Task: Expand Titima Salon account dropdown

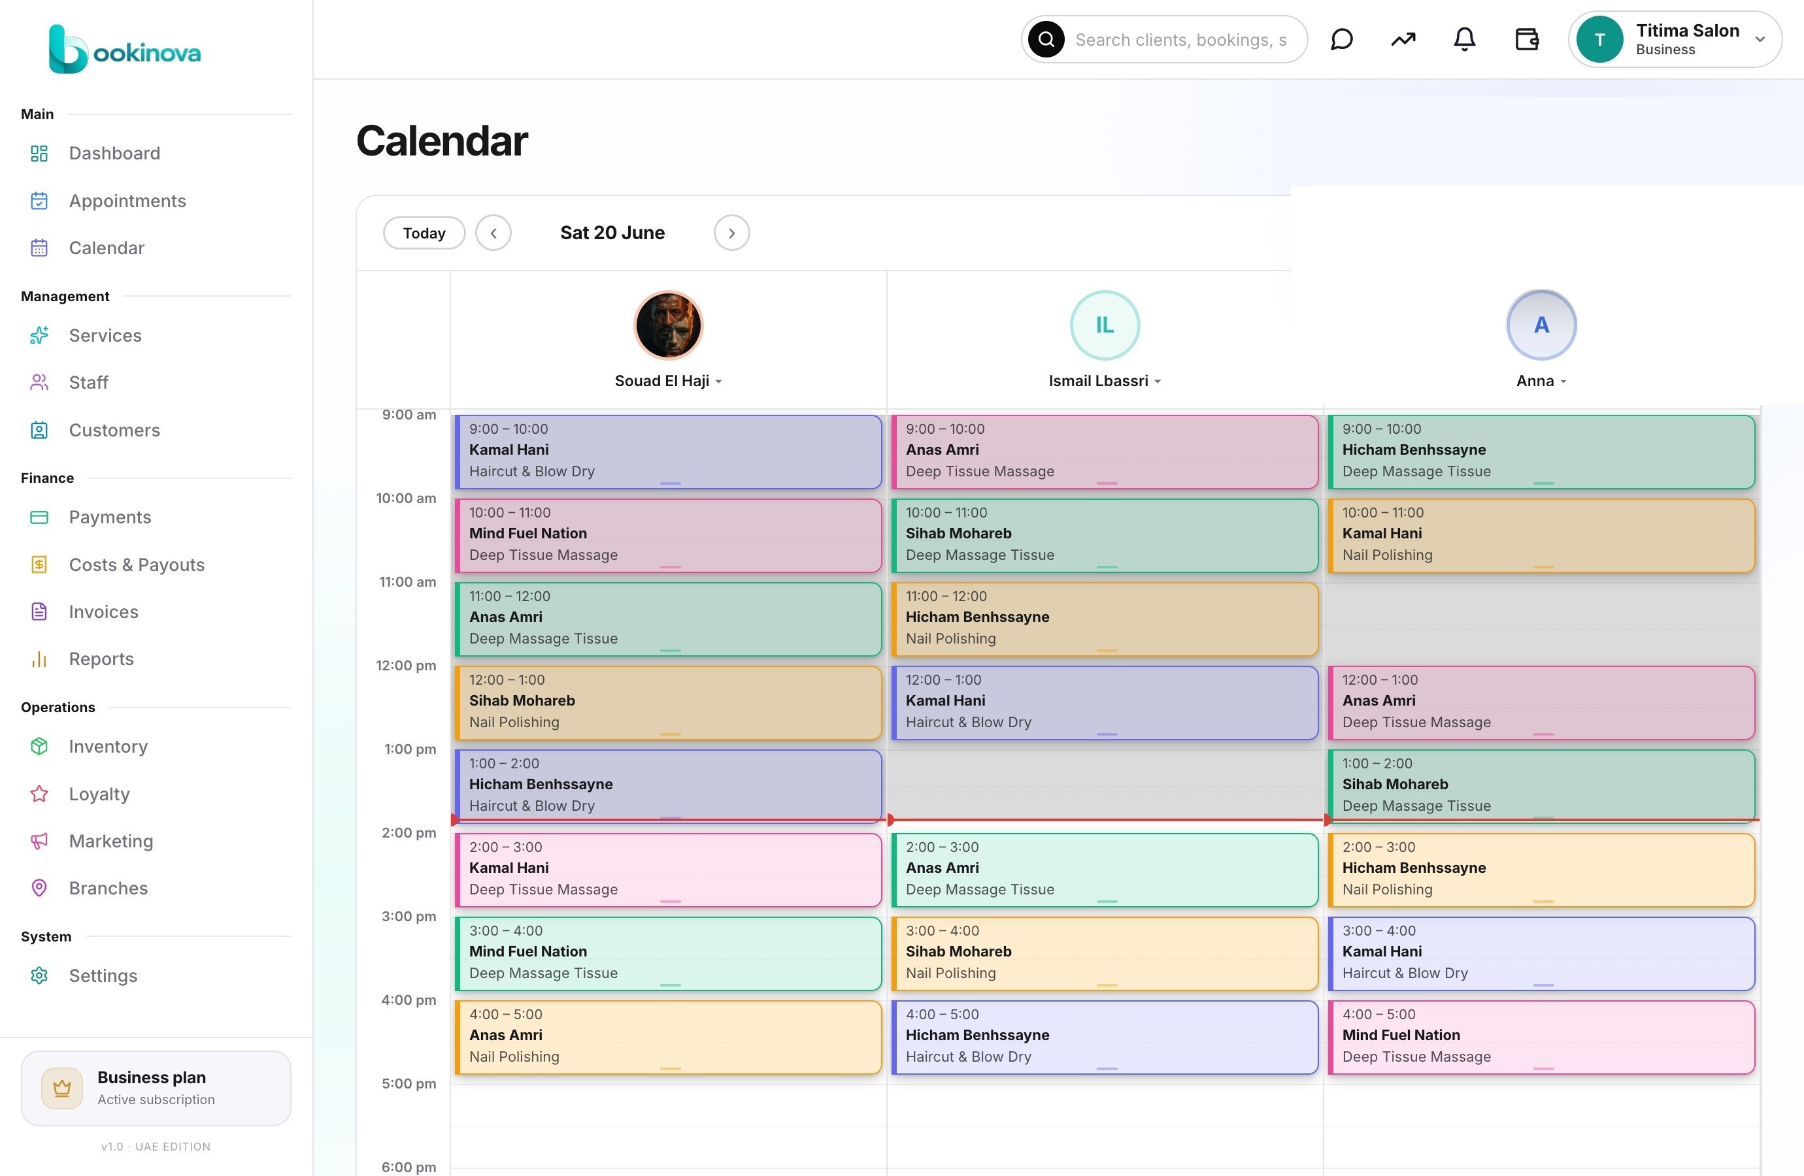Action: (x=1760, y=39)
